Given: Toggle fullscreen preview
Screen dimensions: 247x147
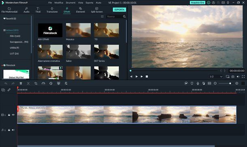Looking at the screenshot, I should click(x=243, y=77).
